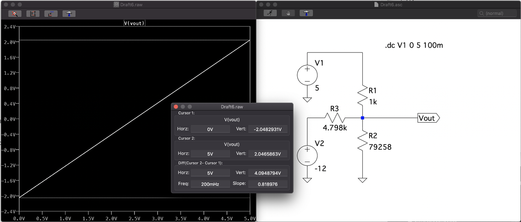Open schematic window control panel hammer icon
521x222 pixels.
pos(306,13)
